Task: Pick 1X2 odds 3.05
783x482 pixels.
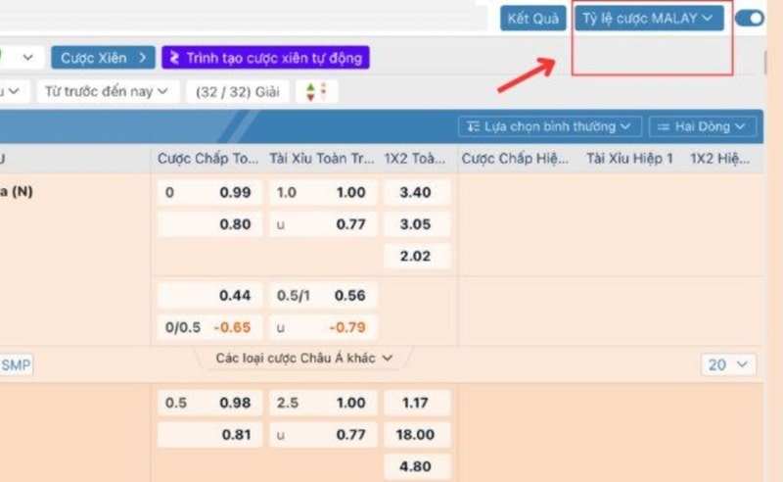Action: pos(417,224)
